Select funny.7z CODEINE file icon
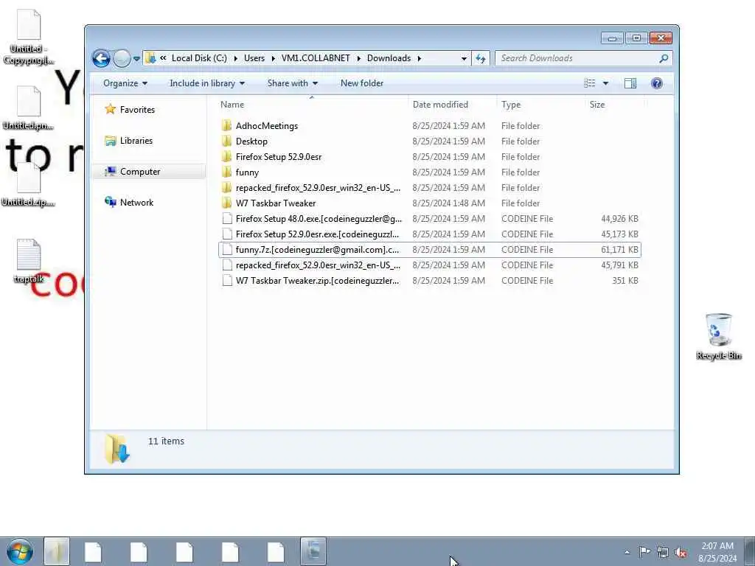The width and height of the screenshot is (755, 566). [227, 249]
